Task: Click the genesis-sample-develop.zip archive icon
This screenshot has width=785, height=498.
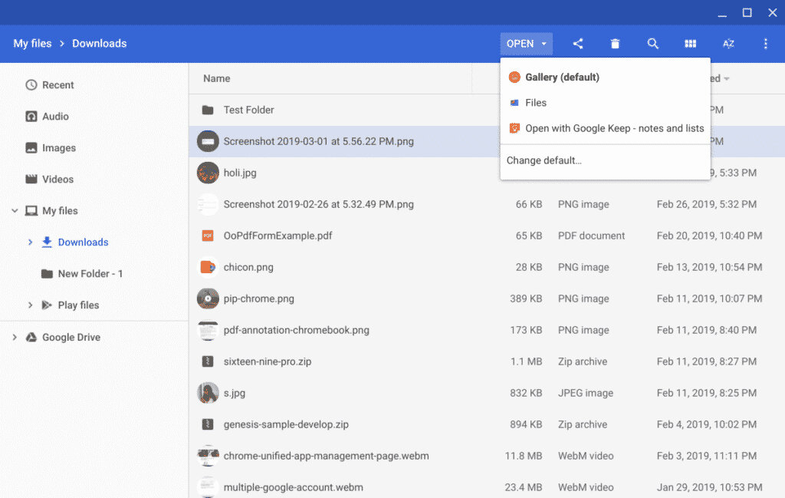Action: click(x=208, y=424)
